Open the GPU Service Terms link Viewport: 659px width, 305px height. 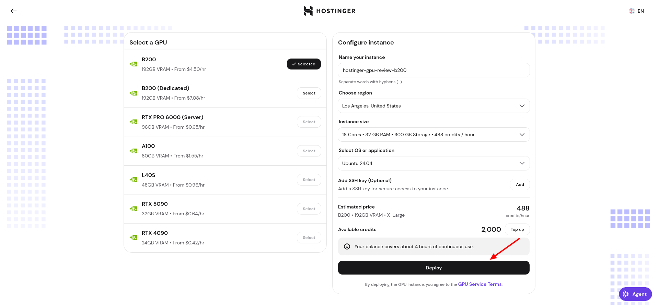coord(480,284)
